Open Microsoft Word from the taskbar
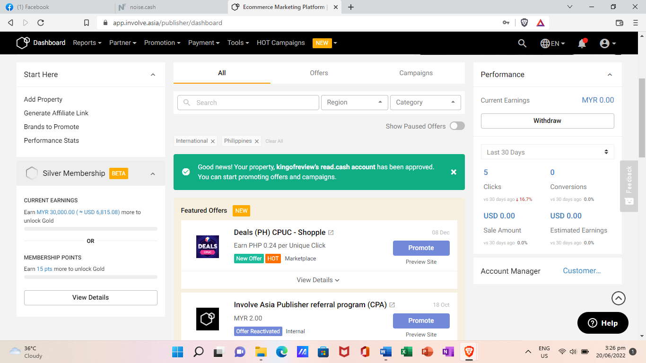Screen dimensions: 646x363 point(385,352)
